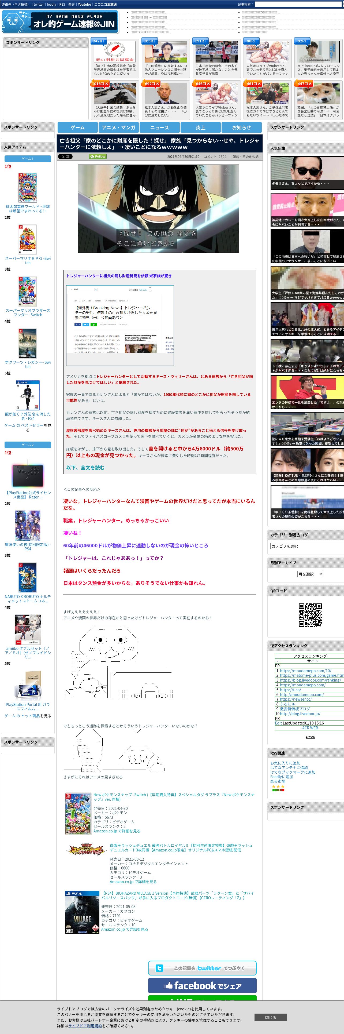Click the ゲーム1 ranking header button
The width and height of the screenshot is (344, 1034).
(x=28, y=159)
